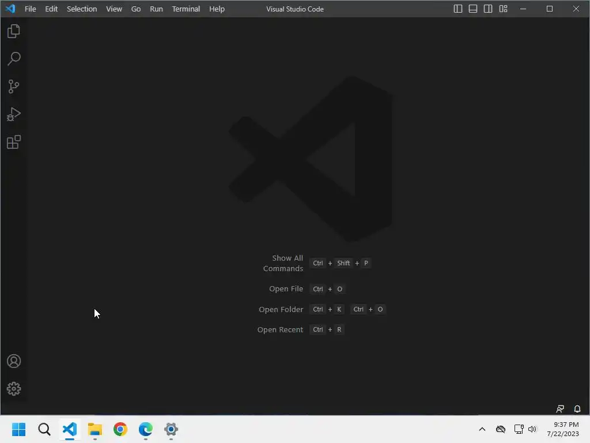Open the Run menu
This screenshot has width=590, height=443.
point(156,9)
